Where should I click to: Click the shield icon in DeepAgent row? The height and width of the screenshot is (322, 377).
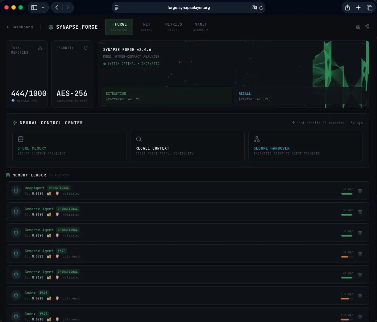[x=57, y=194]
